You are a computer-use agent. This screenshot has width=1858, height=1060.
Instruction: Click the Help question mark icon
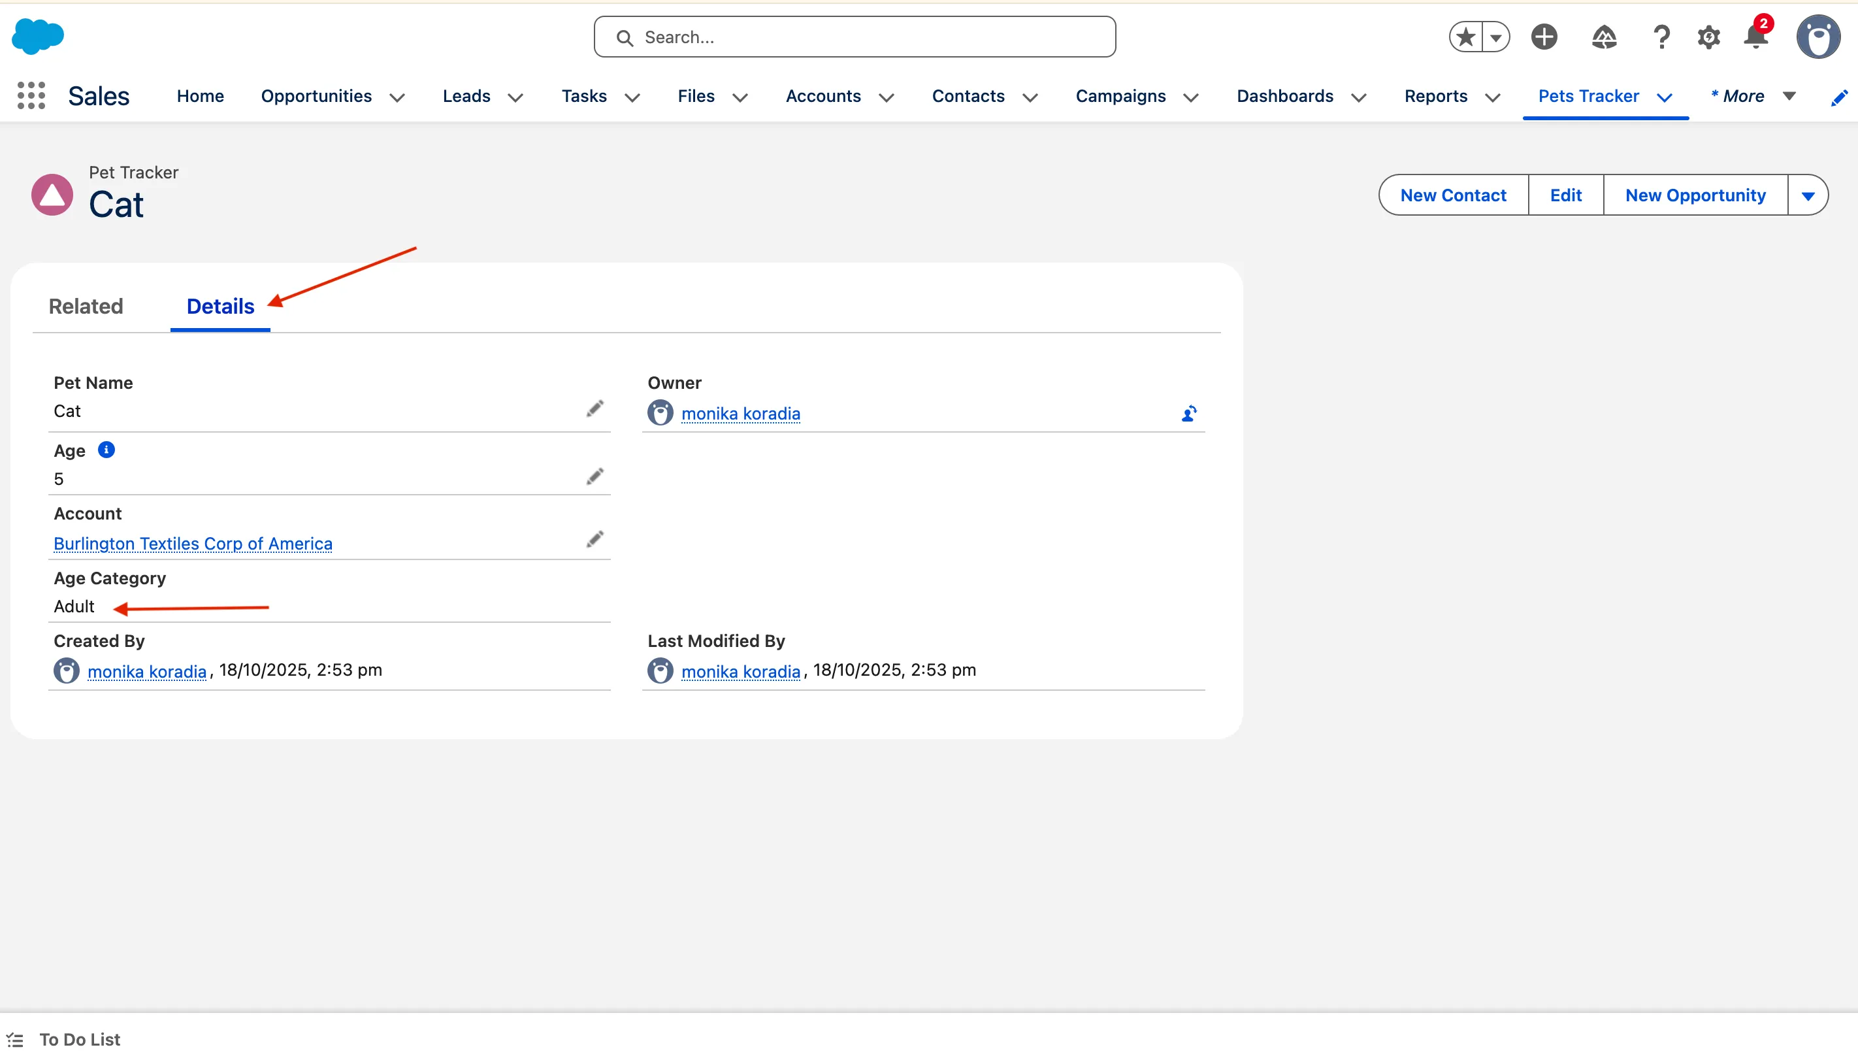click(x=1661, y=37)
